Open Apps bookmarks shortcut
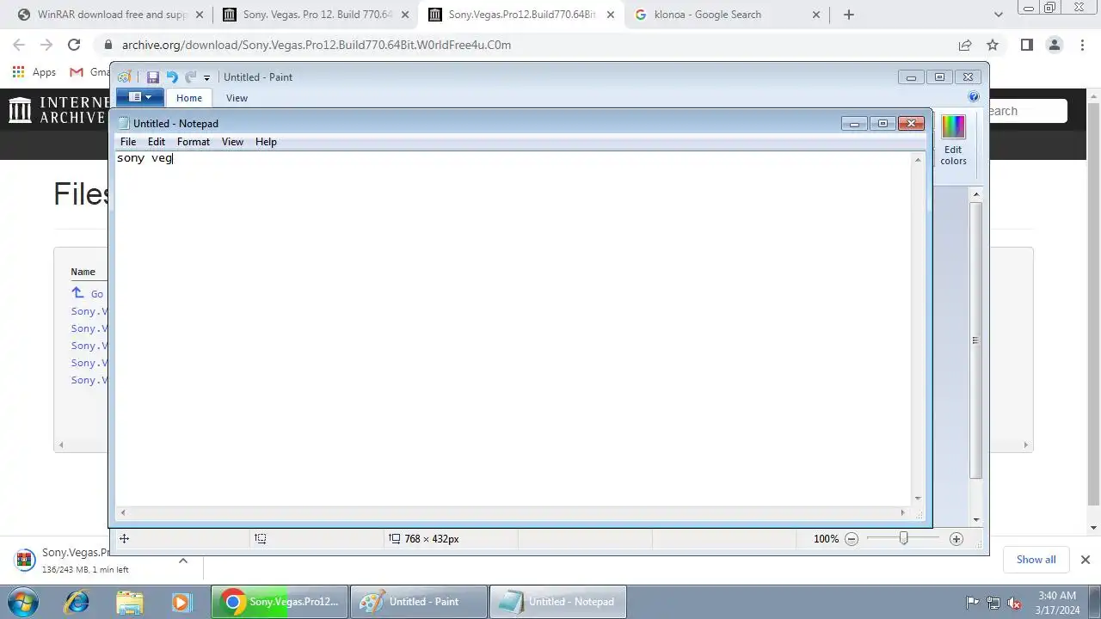This screenshot has height=619, width=1101. click(x=34, y=72)
